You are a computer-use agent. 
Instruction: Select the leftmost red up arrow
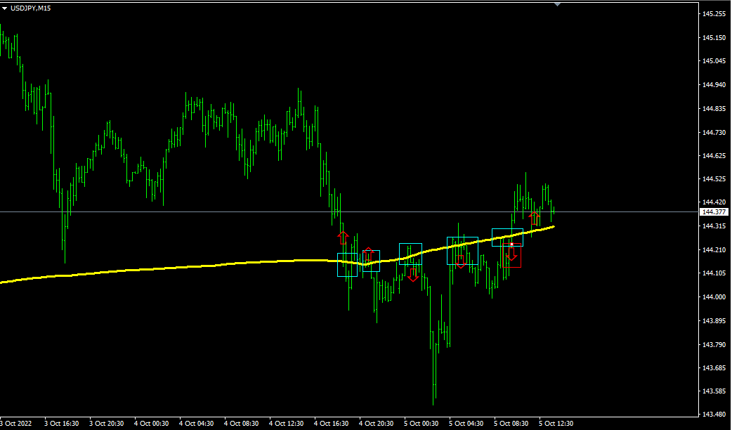click(343, 237)
